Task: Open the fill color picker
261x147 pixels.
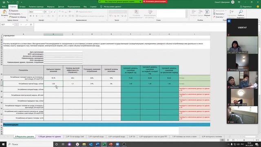Action: click(x=49, y=16)
